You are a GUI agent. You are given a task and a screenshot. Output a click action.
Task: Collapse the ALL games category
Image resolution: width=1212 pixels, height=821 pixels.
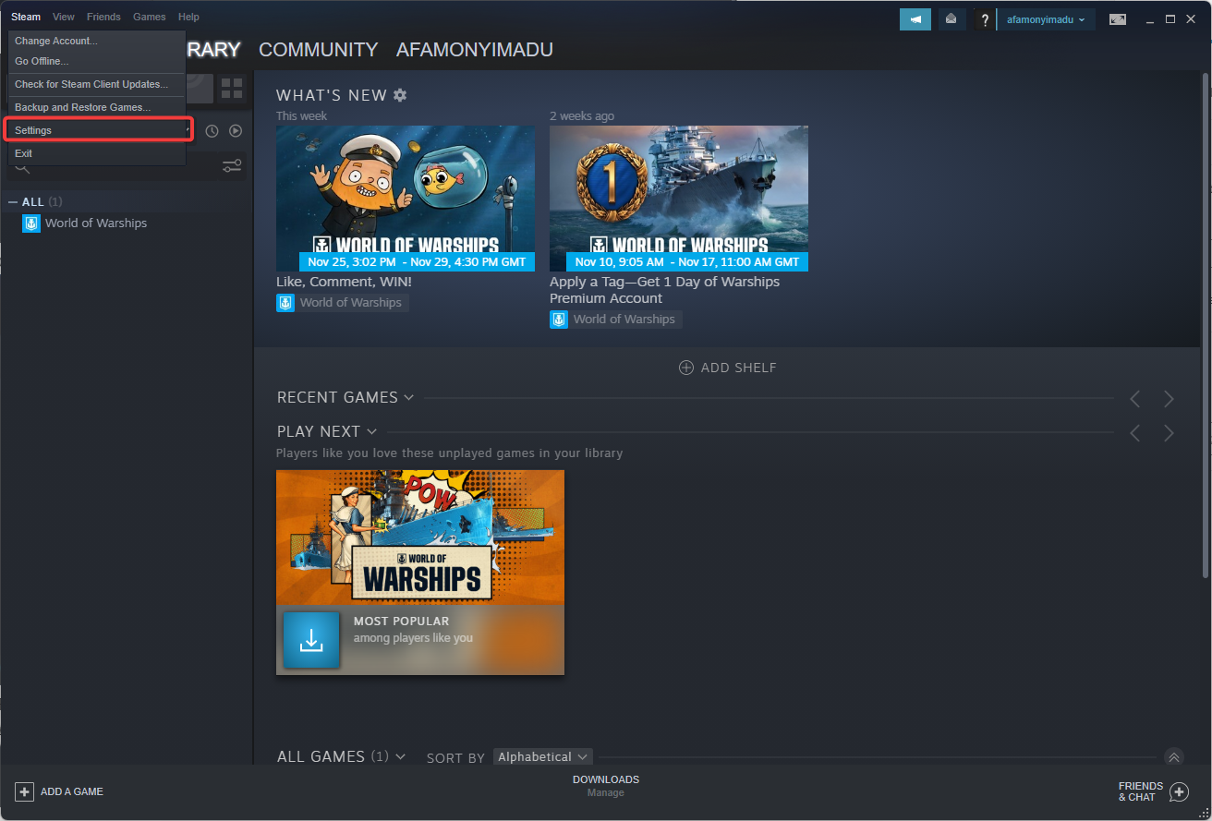[x=13, y=202]
